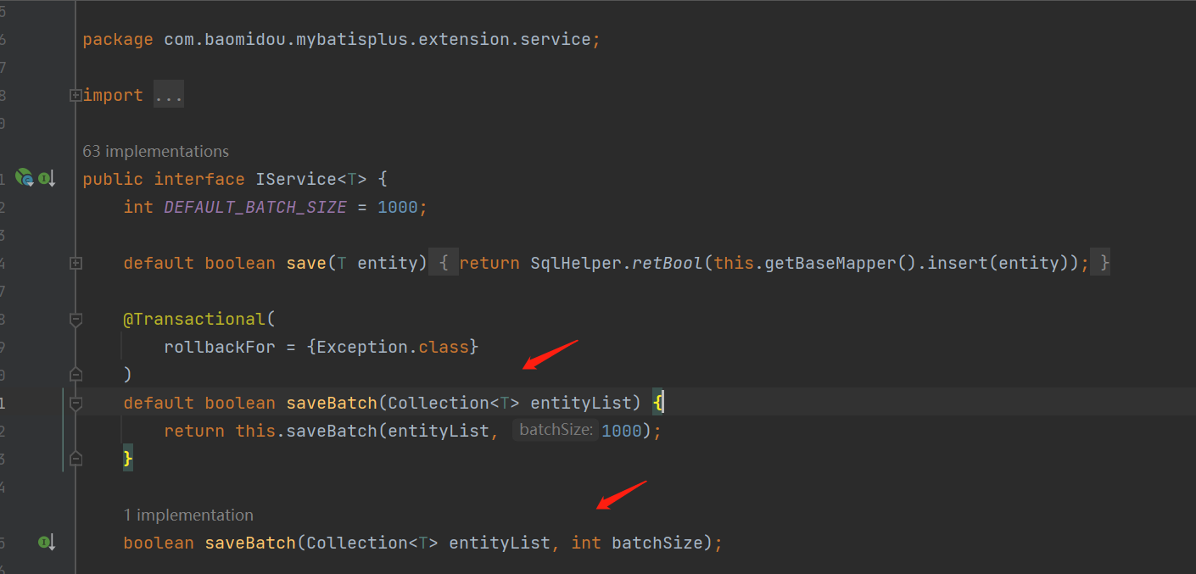Expand the collapsed import block

tap(75, 96)
